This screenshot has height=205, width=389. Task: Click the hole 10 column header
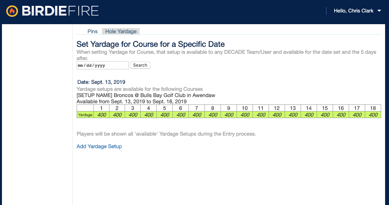tap(245, 108)
